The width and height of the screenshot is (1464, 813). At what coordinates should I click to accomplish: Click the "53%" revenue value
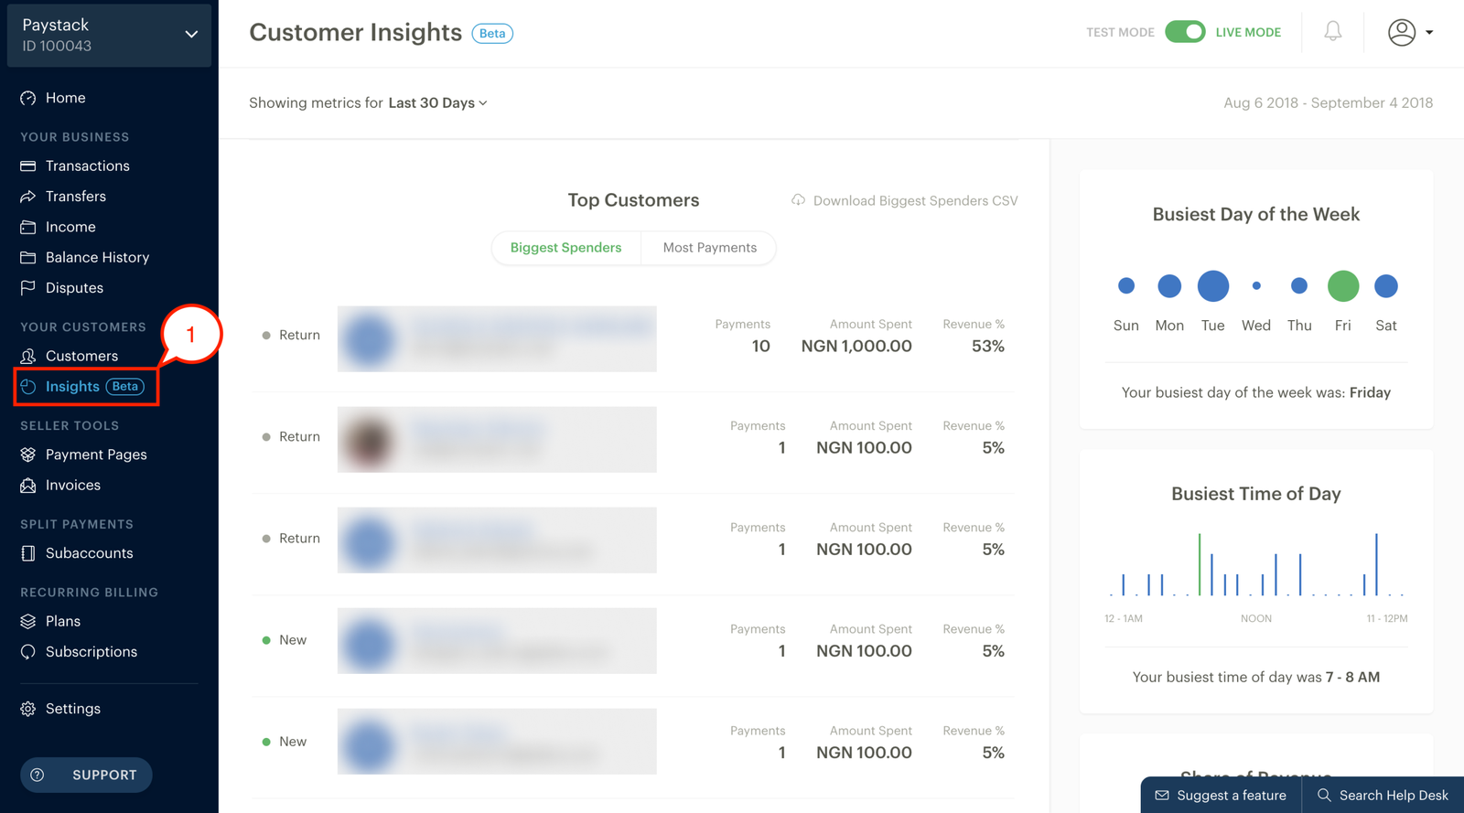click(988, 347)
